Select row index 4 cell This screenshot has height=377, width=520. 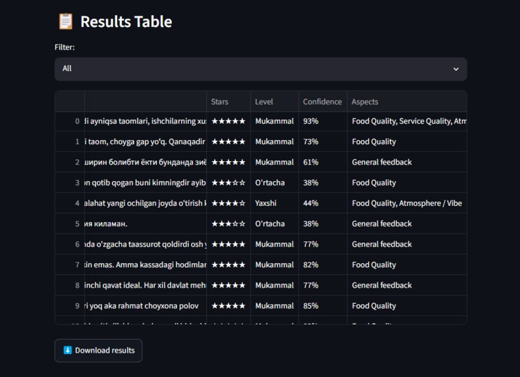pyautogui.click(x=70, y=203)
